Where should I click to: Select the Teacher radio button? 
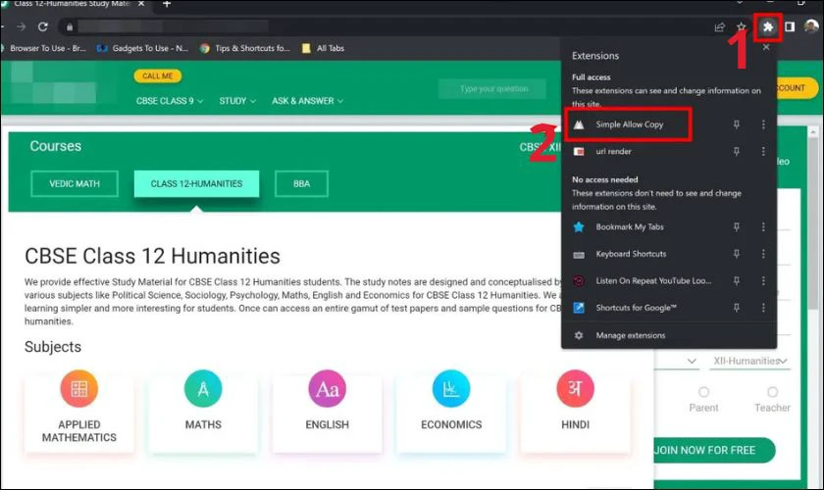[x=773, y=392]
